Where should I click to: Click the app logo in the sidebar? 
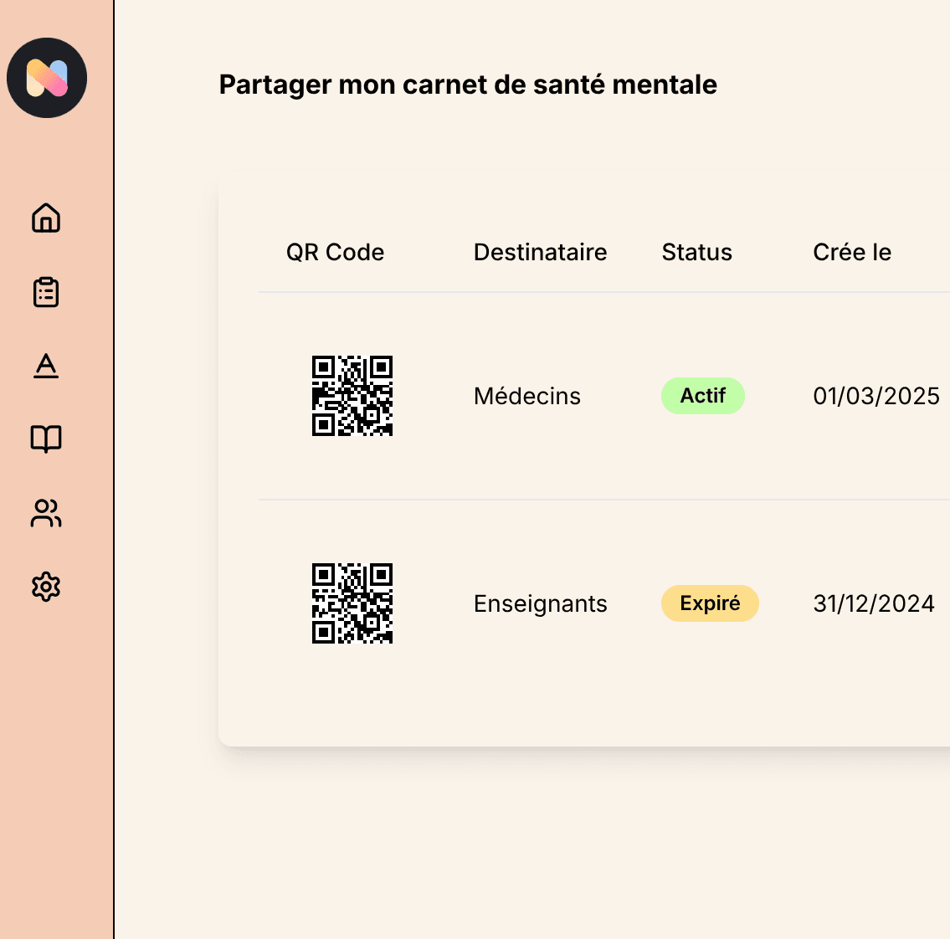[47, 78]
